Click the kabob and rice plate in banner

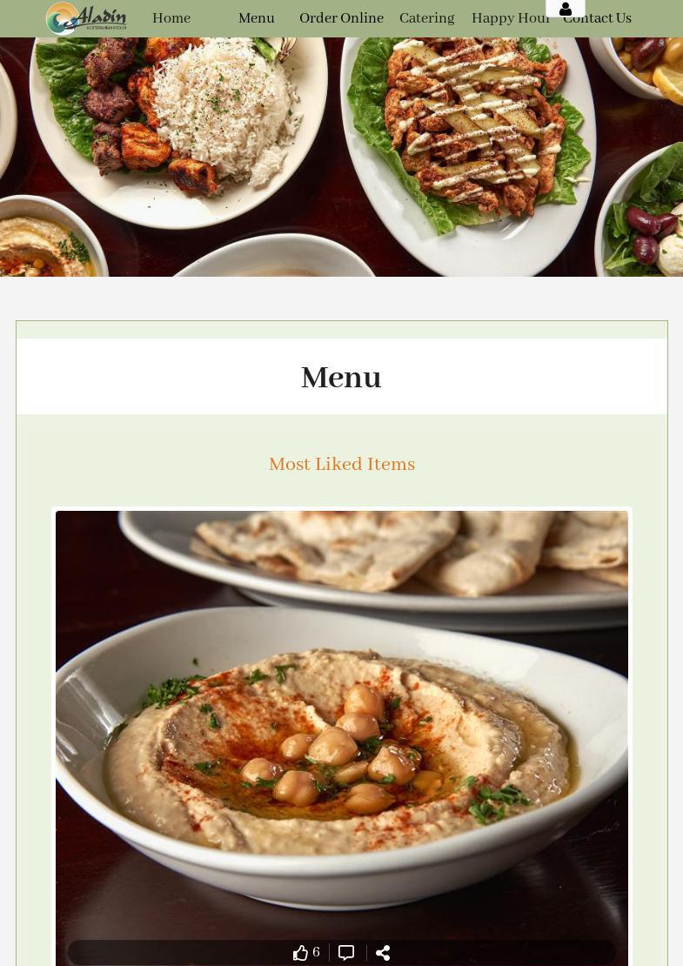178,130
